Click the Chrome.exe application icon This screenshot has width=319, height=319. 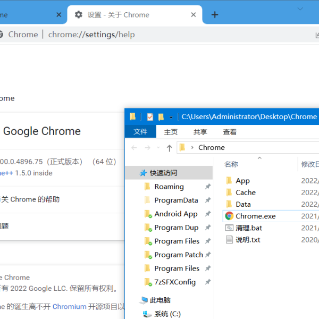(x=229, y=216)
